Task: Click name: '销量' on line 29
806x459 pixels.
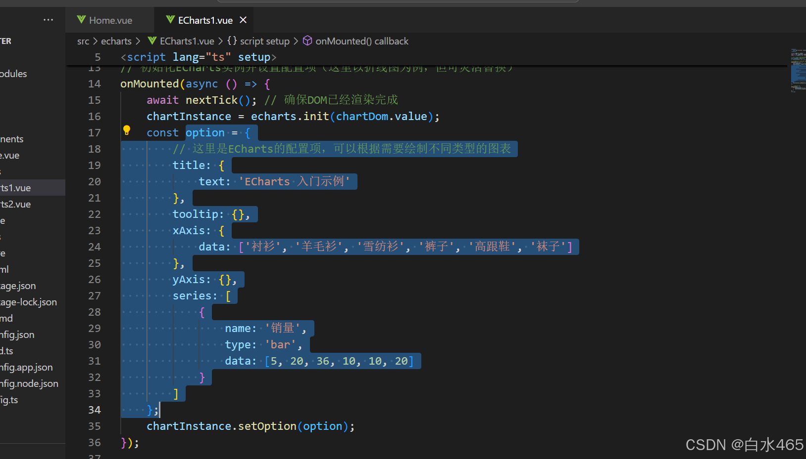Action: tap(266, 329)
